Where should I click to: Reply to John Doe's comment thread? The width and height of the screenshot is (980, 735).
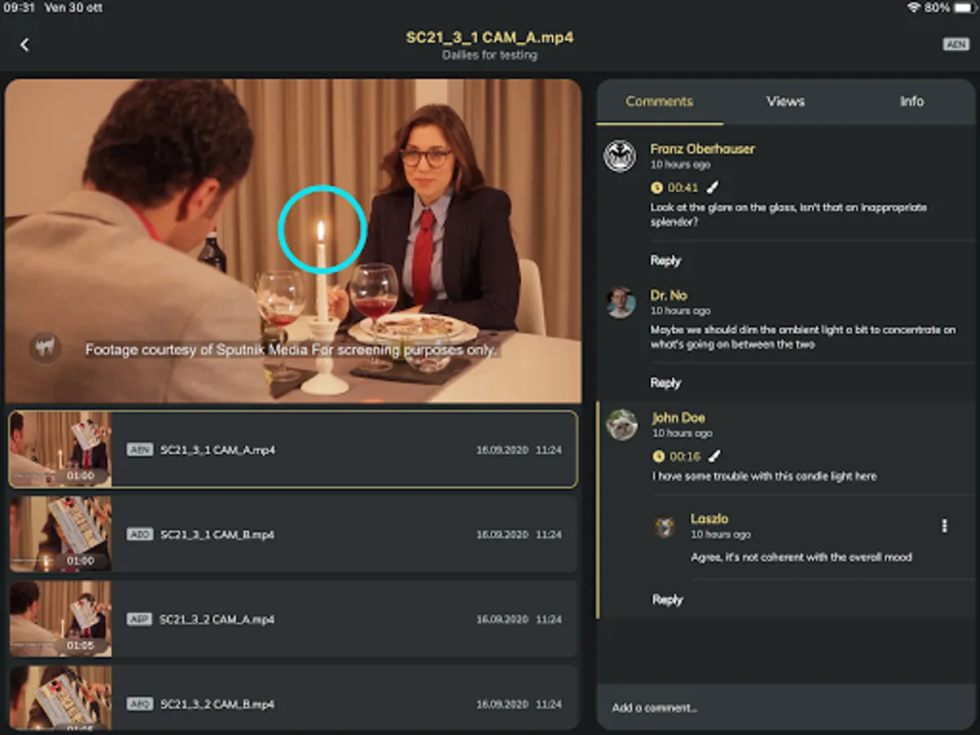[667, 599]
